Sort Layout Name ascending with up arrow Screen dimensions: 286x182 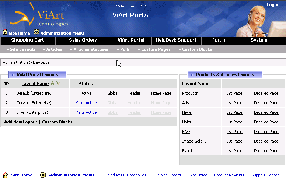click(53, 84)
